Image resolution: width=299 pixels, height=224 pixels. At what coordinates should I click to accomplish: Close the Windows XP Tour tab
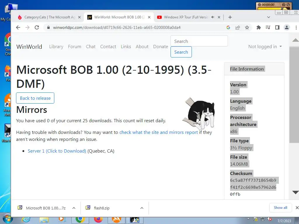(x=219, y=17)
